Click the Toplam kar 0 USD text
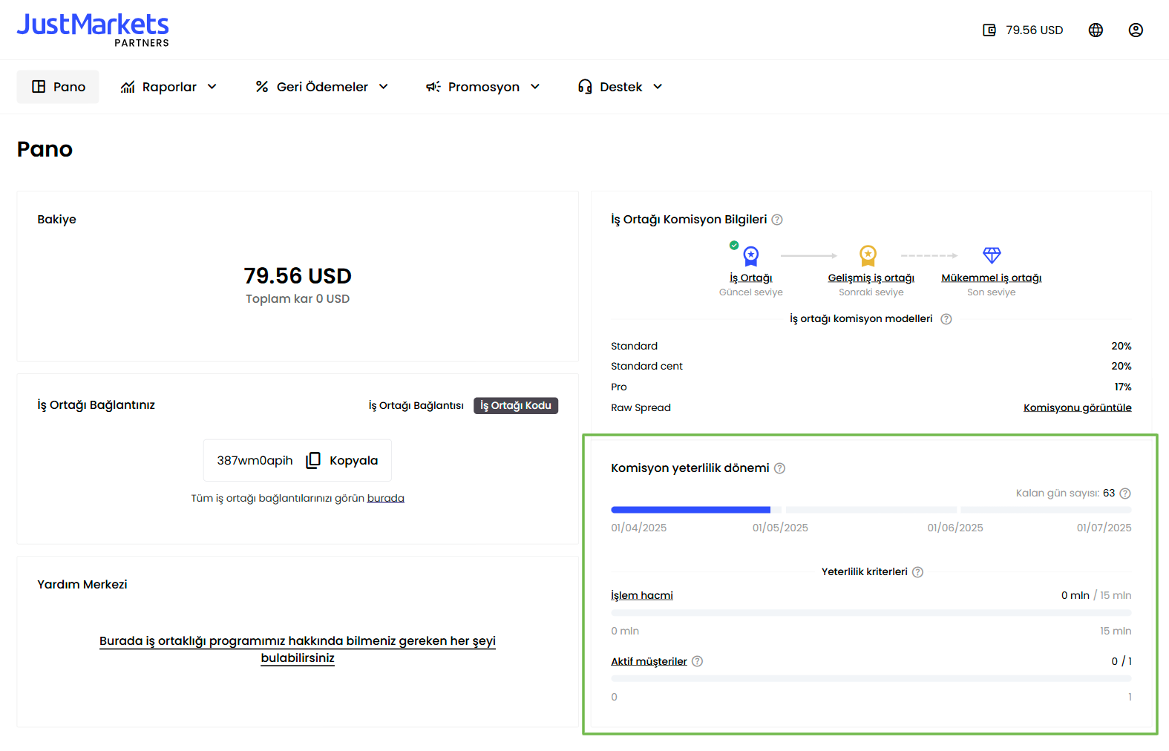The image size is (1169, 751). click(298, 298)
